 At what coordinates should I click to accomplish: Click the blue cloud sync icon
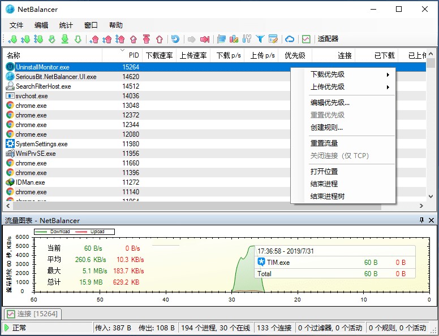290,39
